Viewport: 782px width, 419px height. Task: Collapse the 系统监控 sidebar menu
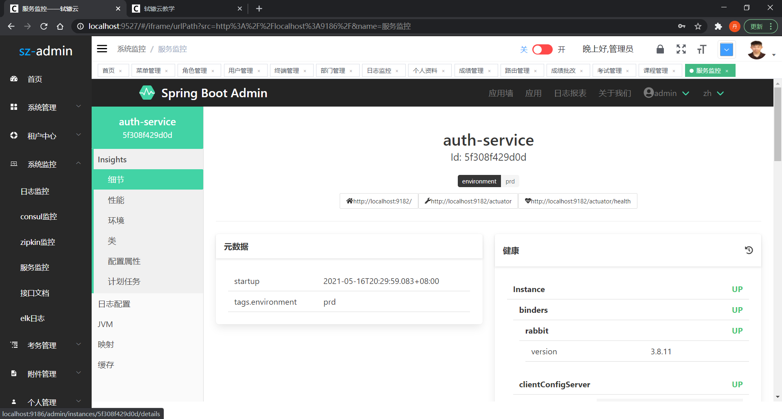click(x=46, y=164)
